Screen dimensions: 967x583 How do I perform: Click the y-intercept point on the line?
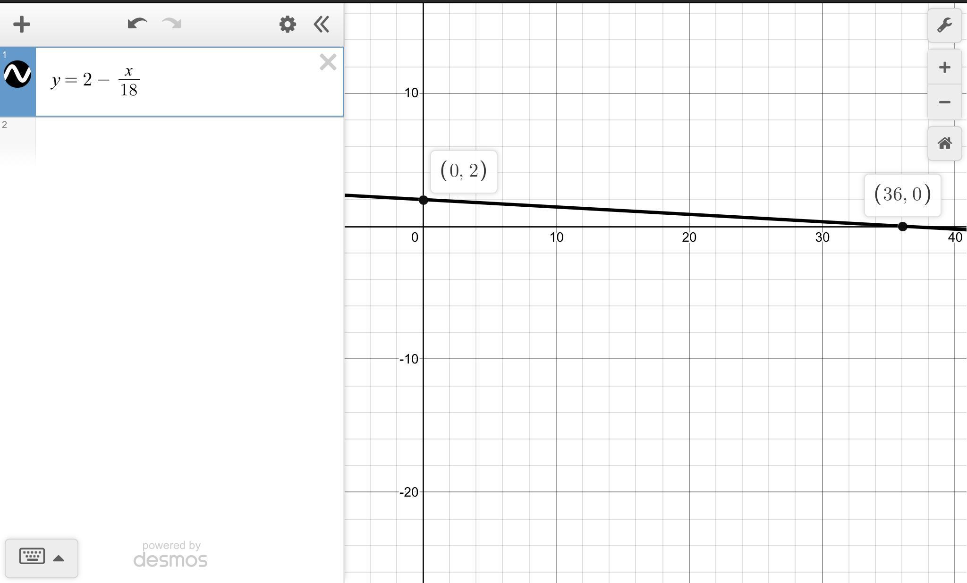click(424, 200)
